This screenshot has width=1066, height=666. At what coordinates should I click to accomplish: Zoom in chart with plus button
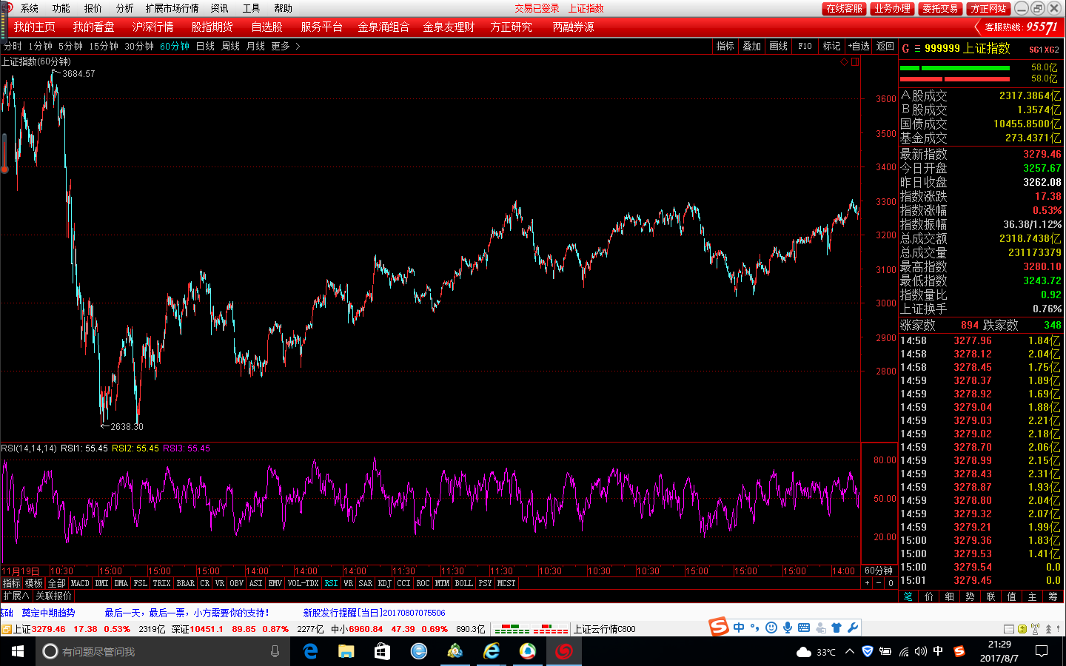point(867,584)
